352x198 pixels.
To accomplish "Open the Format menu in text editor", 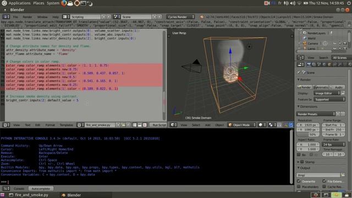I will (50, 125).
